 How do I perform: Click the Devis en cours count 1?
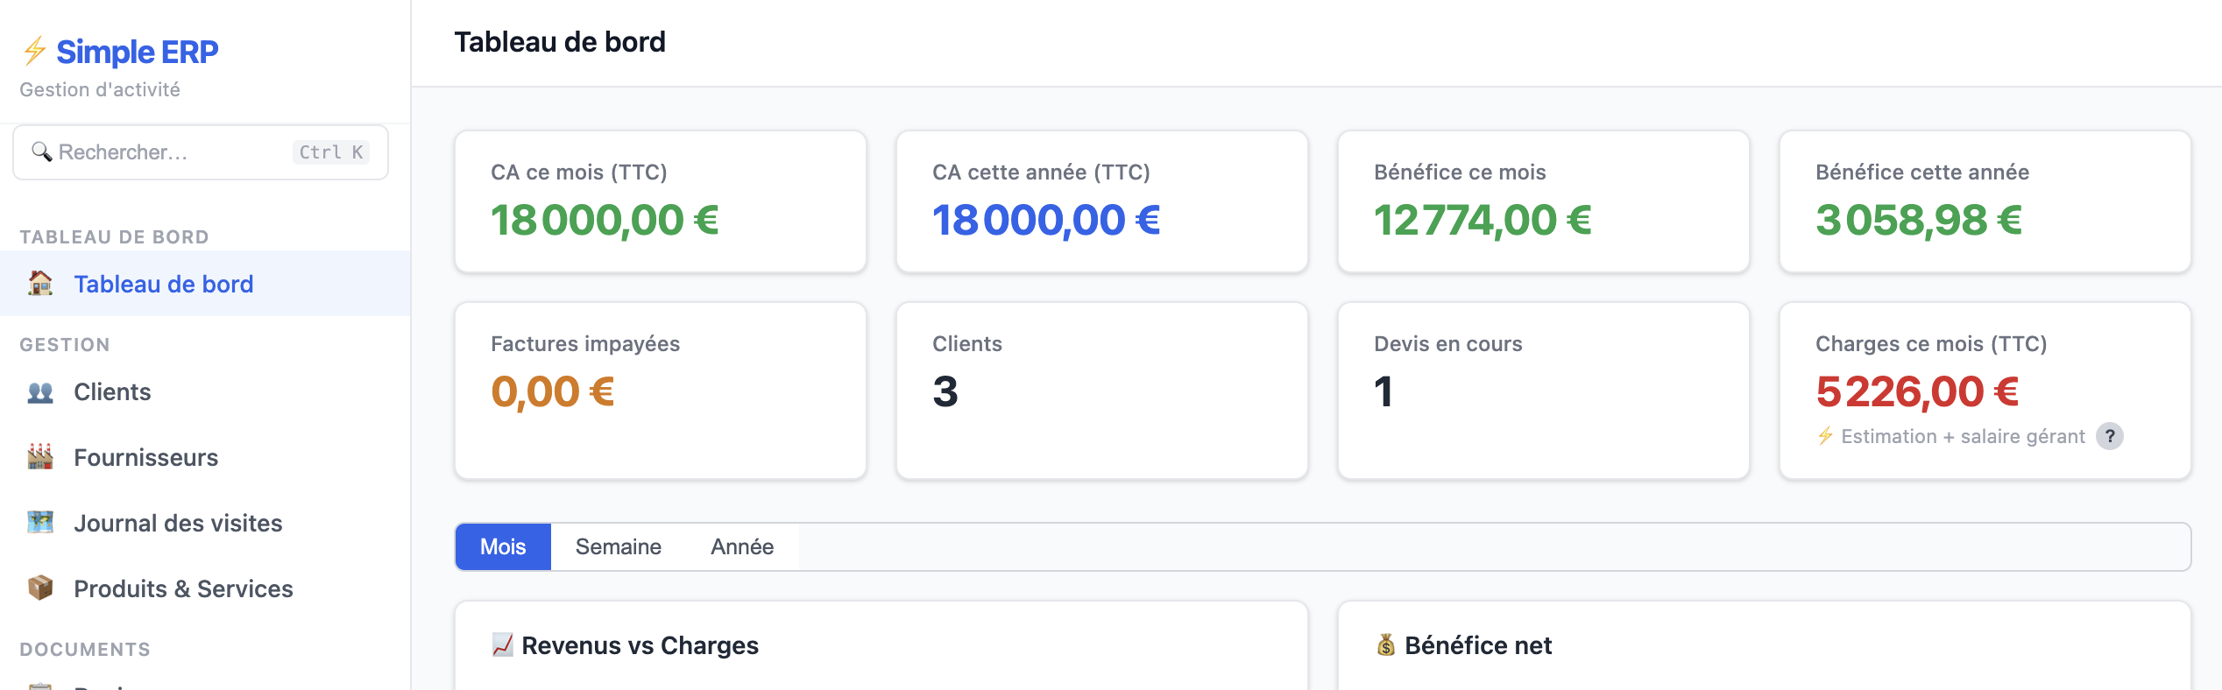coord(1383,391)
